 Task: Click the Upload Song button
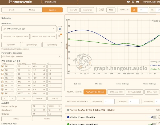(52, 45)
